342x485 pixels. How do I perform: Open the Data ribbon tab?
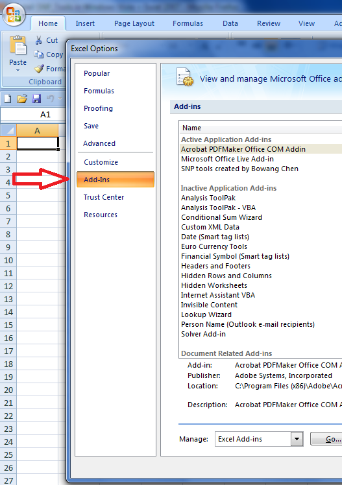click(x=230, y=23)
